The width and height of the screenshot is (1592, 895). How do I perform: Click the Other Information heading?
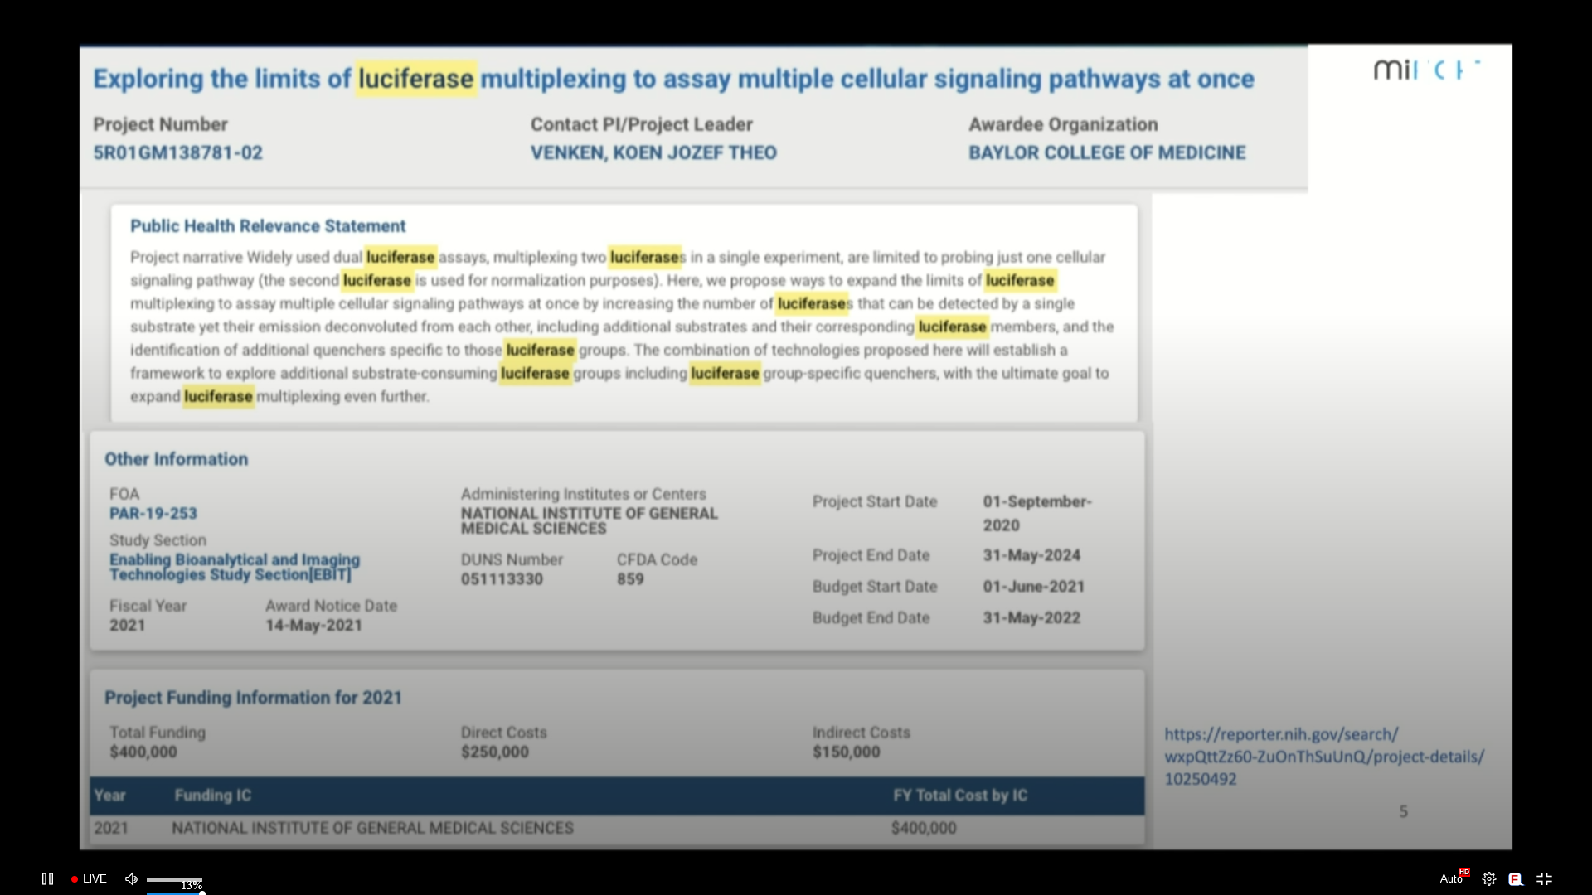176,459
